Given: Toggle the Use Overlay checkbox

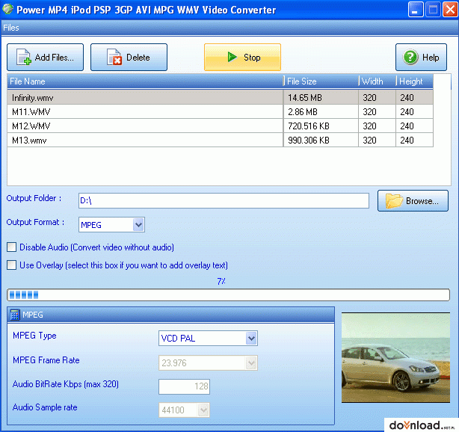Looking at the screenshot, I should (12, 265).
